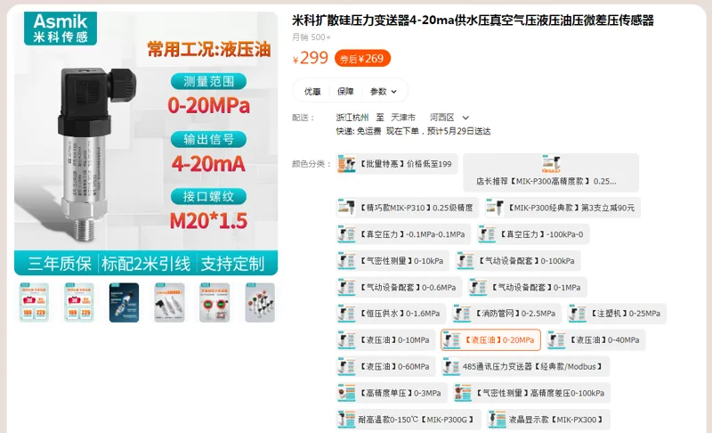Choose 【消防管网】0-2.5MPa variant
The height and width of the screenshot is (433, 712).
[506, 314]
